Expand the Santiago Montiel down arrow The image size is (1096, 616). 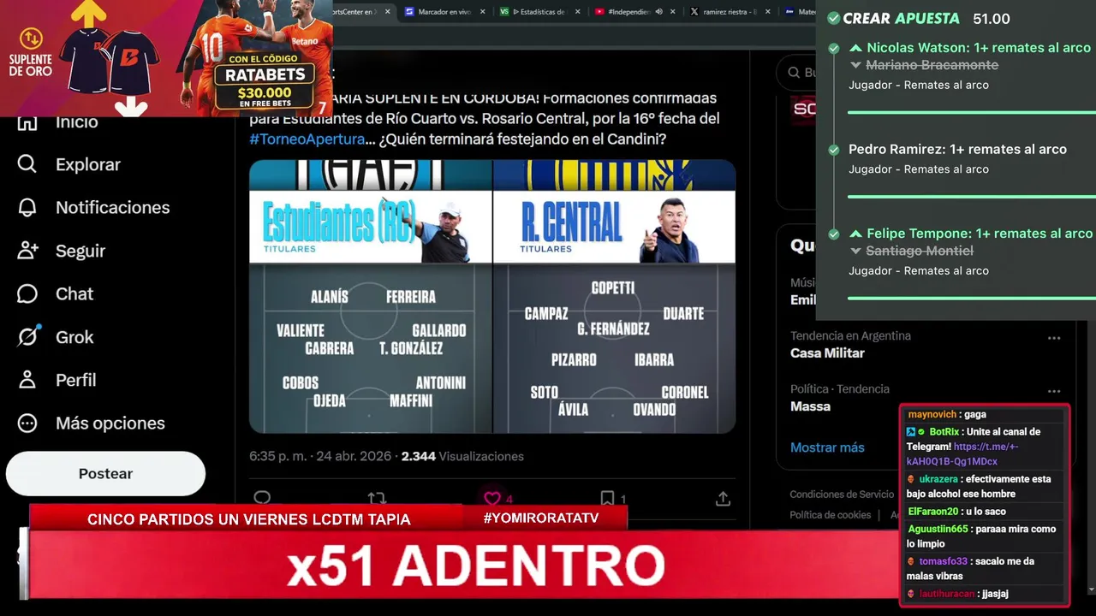[x=855, y=251]
